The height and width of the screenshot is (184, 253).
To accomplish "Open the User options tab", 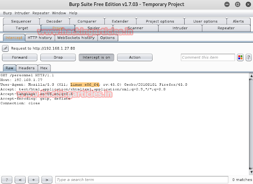I will coord(206,21).
